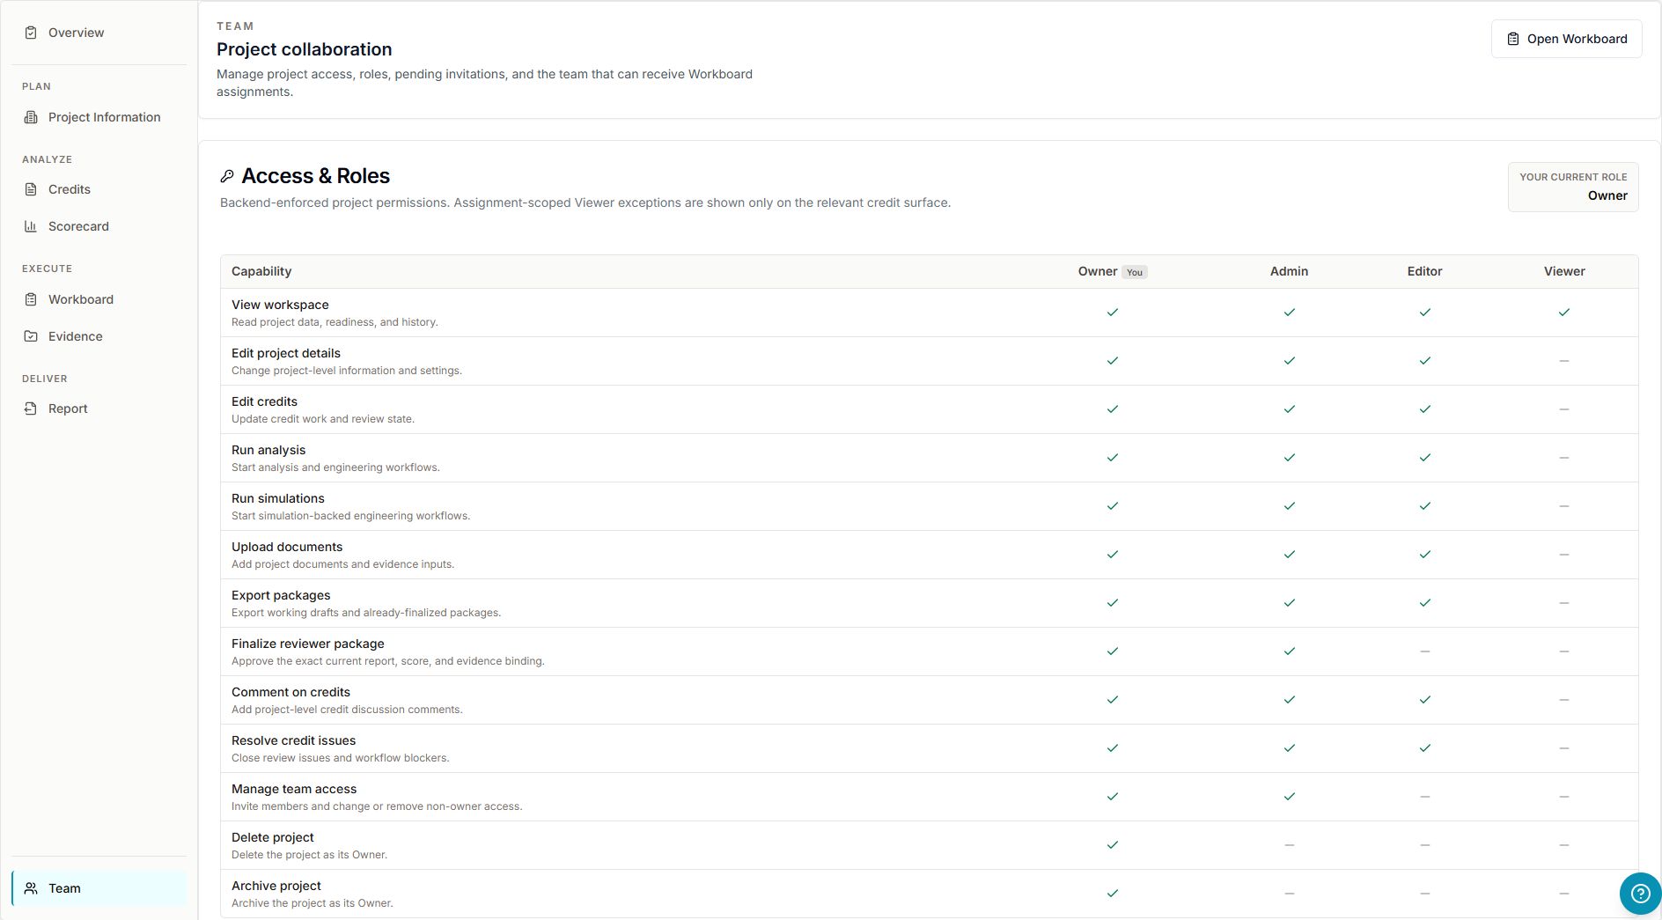Go to Project Information section

[x=99, y=117]
